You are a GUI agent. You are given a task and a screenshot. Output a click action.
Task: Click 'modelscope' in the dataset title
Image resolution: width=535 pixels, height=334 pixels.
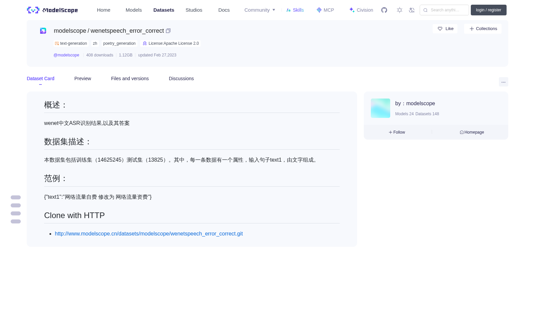[x=70, y=31]
